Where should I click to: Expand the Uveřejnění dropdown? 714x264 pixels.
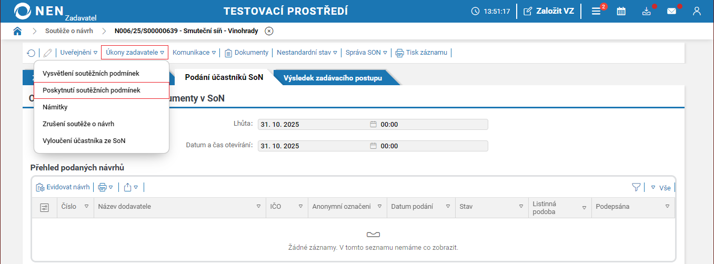pos(79,53)
